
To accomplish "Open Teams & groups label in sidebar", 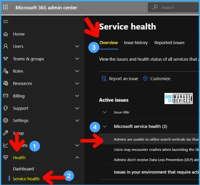I will click(x=28, y=59).
